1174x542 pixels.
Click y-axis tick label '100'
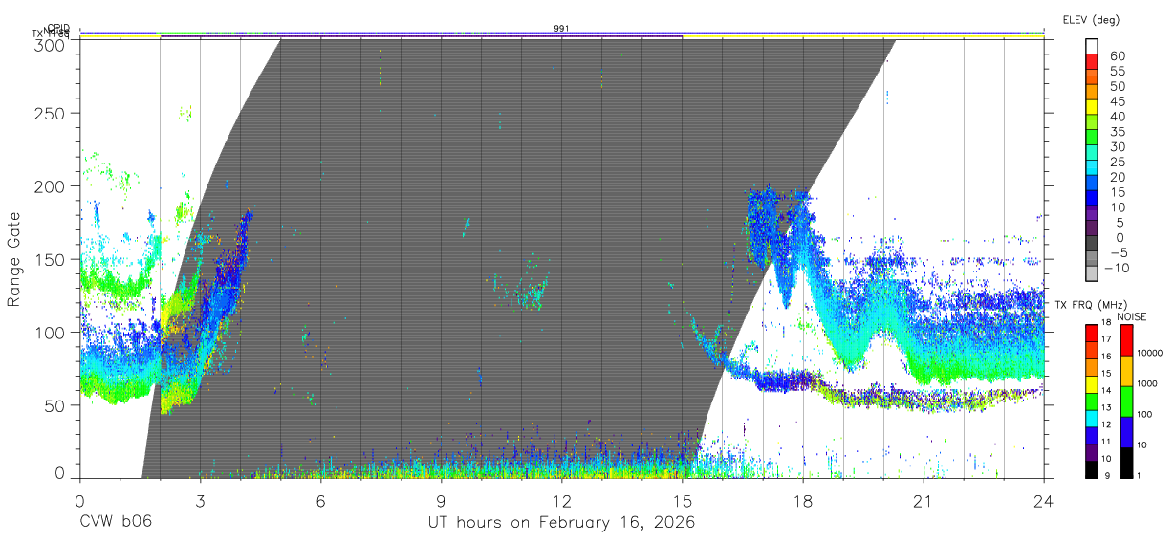coord(51,332)
